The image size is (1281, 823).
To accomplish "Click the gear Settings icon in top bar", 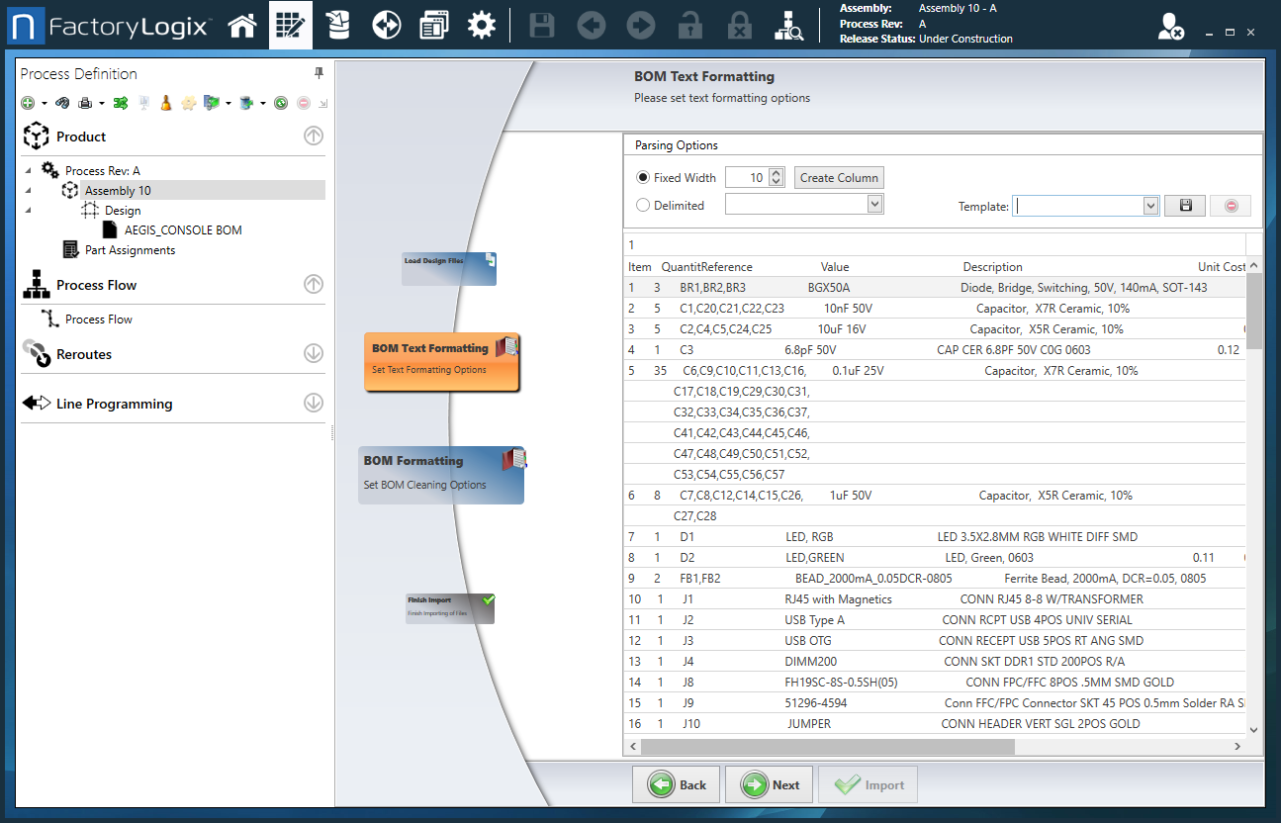I will coord(482,26).
